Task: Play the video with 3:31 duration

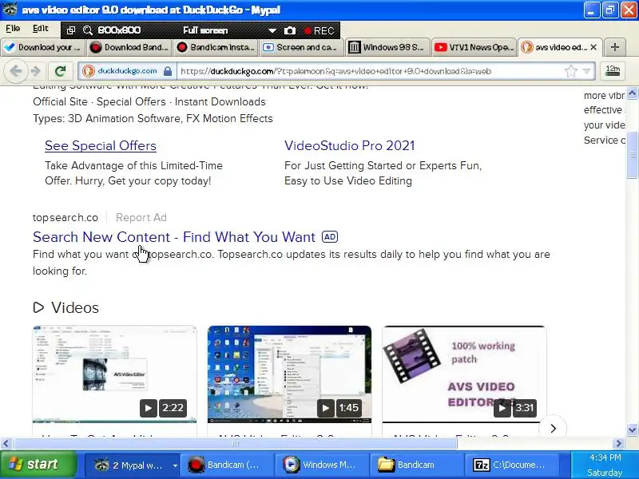Action: tap(502, 408)
